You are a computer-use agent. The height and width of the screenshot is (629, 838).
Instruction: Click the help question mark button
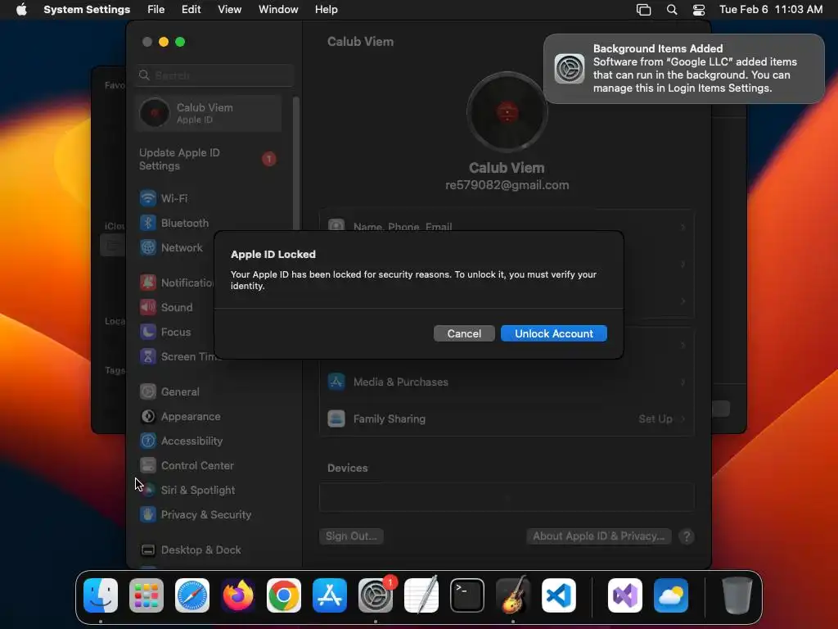click(x=687, y=536)
